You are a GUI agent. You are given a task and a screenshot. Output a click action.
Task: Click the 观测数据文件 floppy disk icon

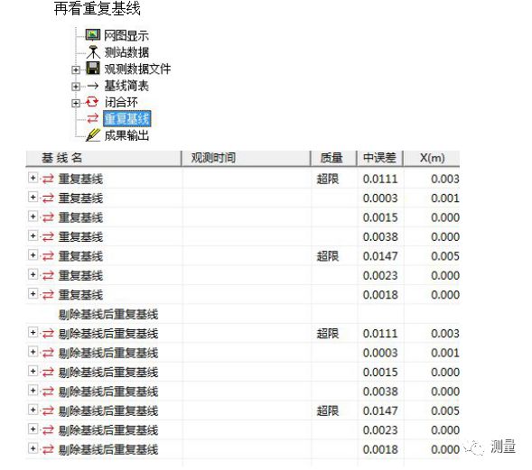[93, 69]
